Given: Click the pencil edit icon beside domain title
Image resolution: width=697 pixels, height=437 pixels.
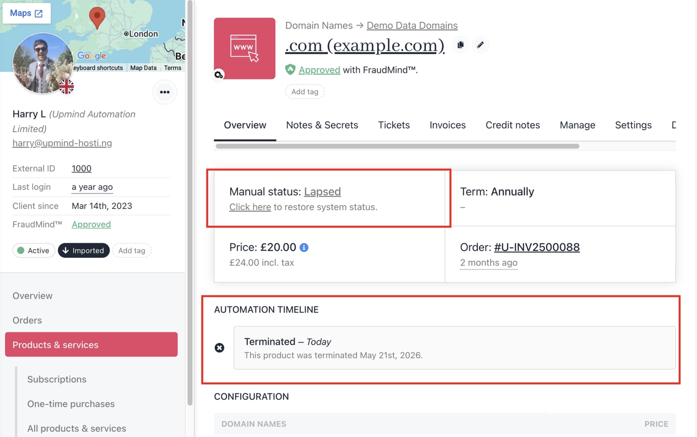Looking at the screenshot, I should coord(480,45).
